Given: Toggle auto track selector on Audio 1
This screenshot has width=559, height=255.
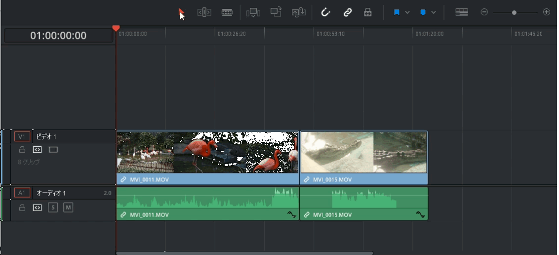Looking at the screenshot, I should 38,208.
